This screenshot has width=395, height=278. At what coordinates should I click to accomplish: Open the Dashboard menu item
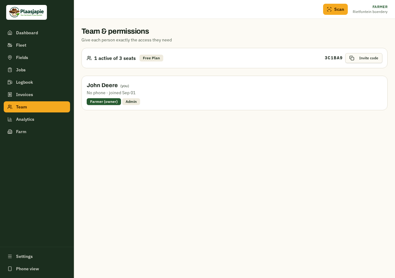(x=37, y=33)
